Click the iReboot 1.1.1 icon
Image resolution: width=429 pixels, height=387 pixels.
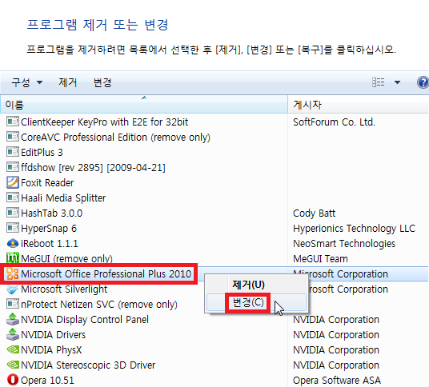pos(13,243)
